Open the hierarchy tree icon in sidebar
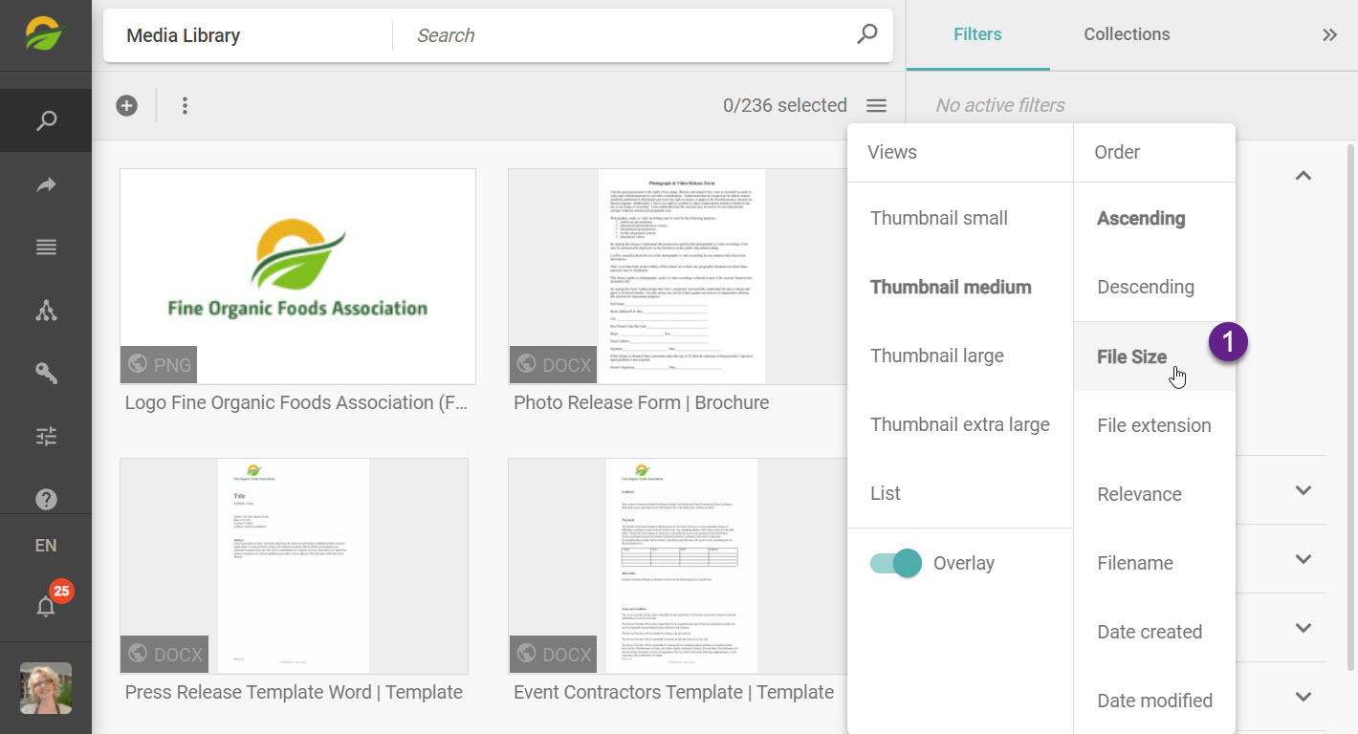The image size is (1358, 734). tap(46, 311)
